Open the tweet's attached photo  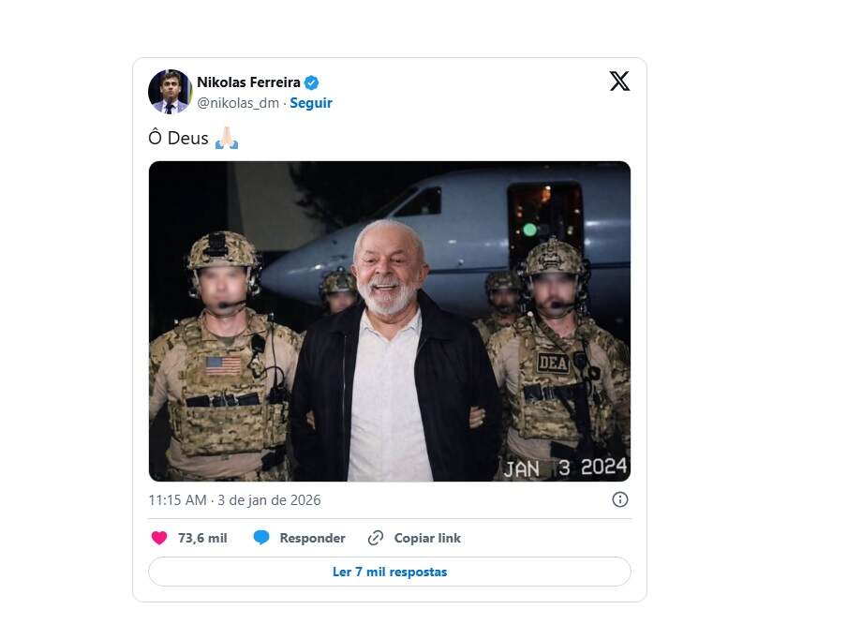click(390, 321)
